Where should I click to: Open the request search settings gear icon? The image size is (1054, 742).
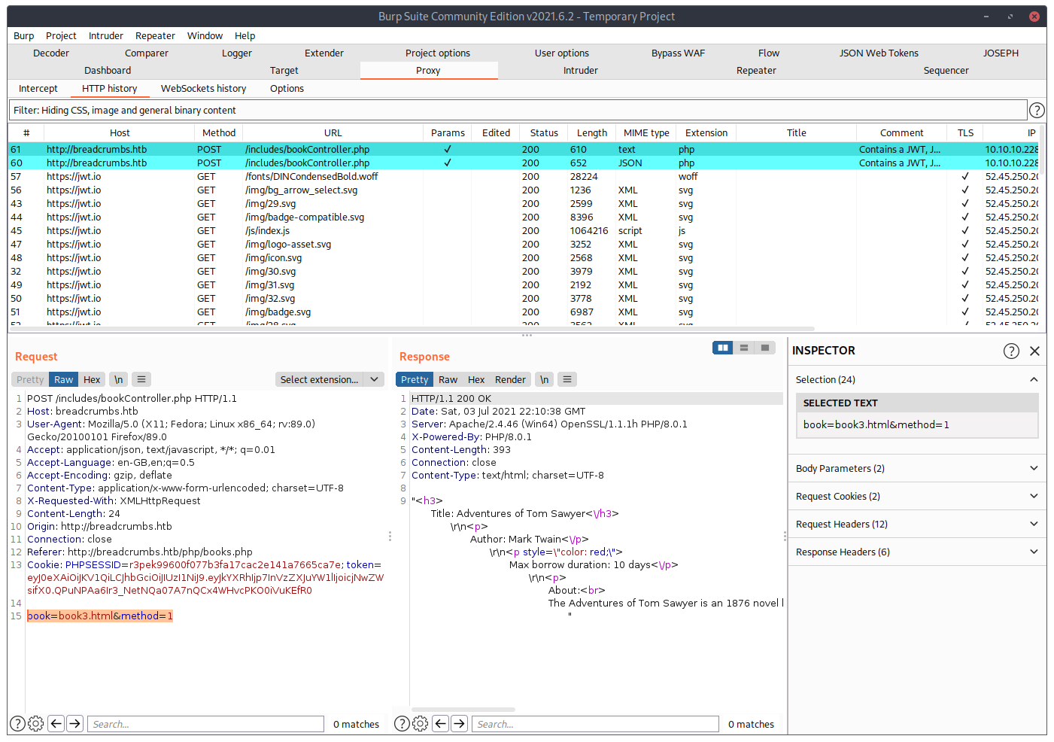[35, 724]
